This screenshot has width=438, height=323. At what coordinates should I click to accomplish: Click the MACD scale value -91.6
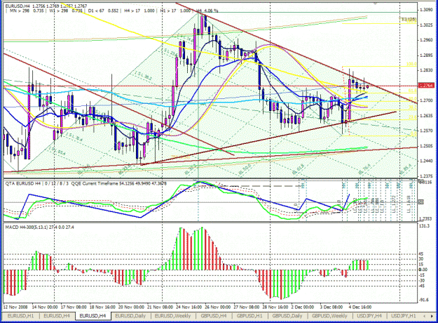[424, 300]
